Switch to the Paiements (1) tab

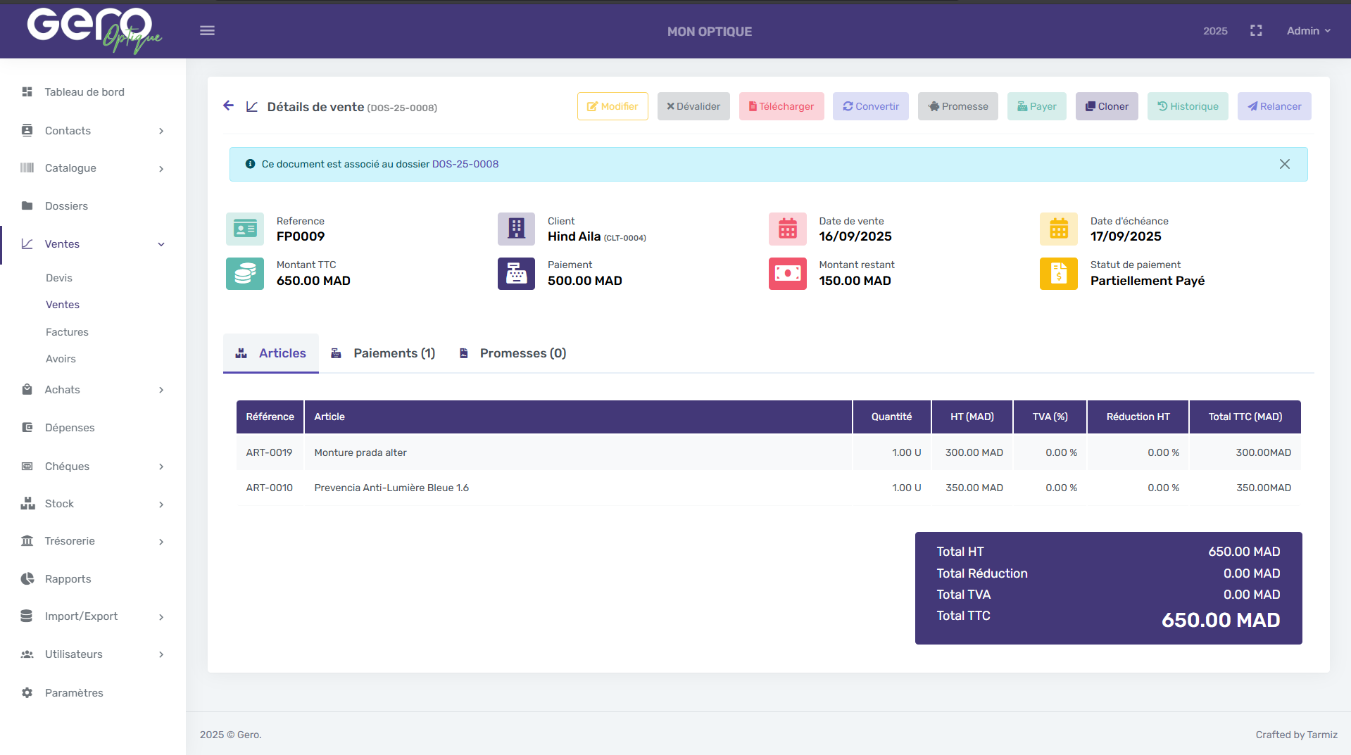click(384, 353)
